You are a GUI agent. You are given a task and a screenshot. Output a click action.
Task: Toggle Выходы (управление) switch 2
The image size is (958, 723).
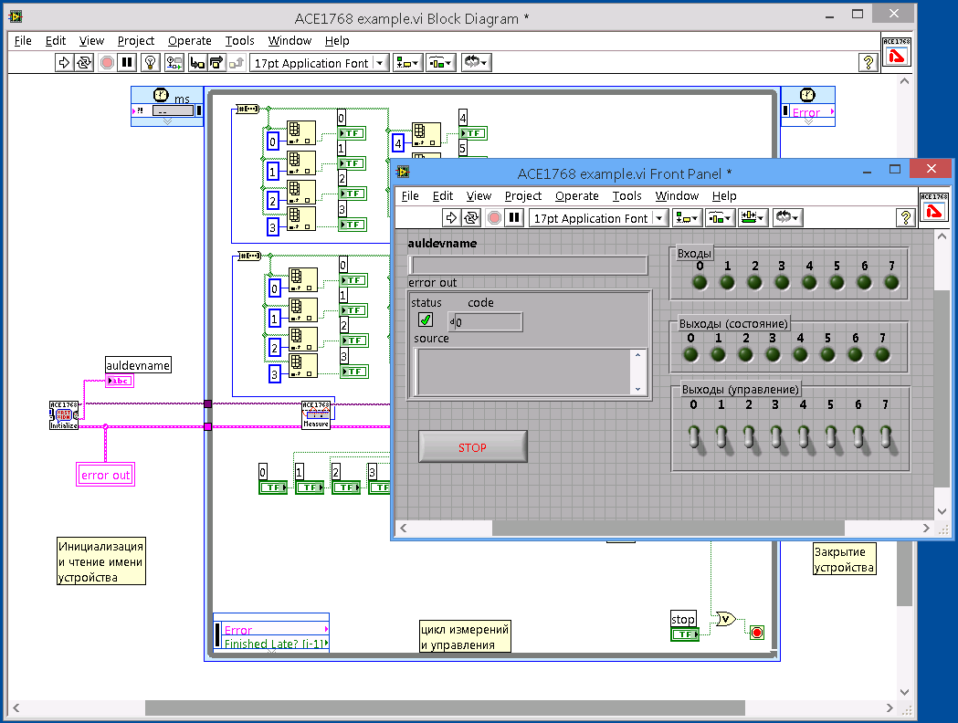tap(749, 440)
